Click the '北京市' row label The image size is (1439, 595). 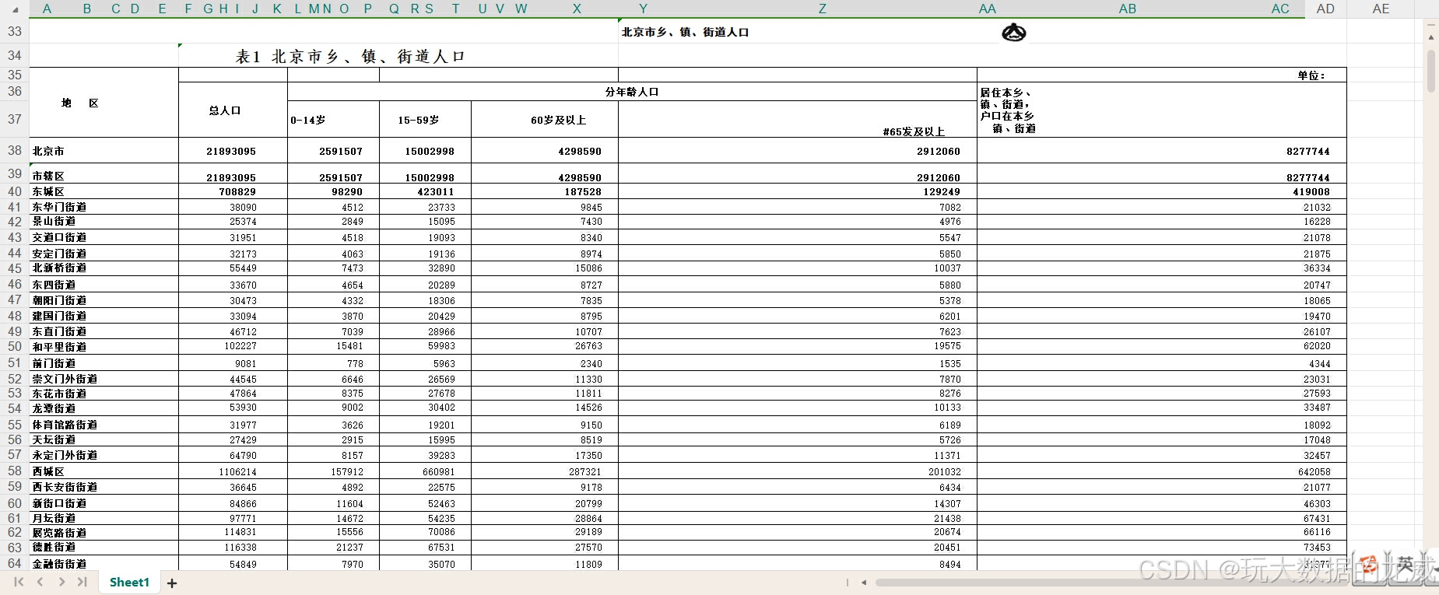48,151
